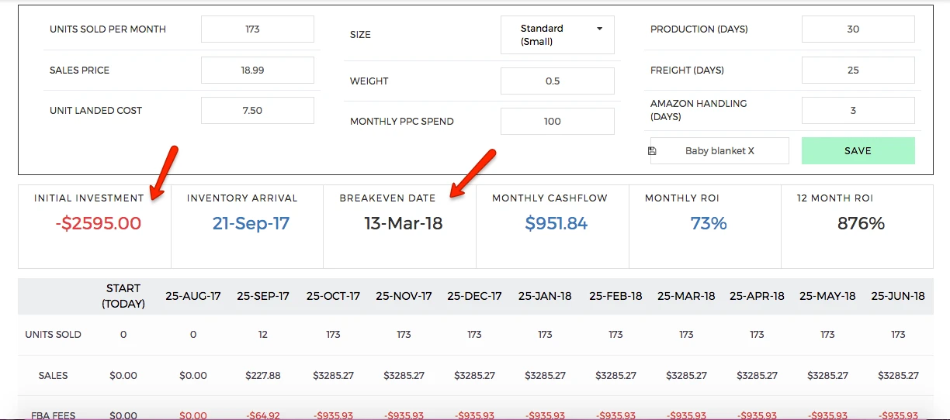Select the Production (Days) input
Screen dimensions: 950x420
click(x=858, y=29)
